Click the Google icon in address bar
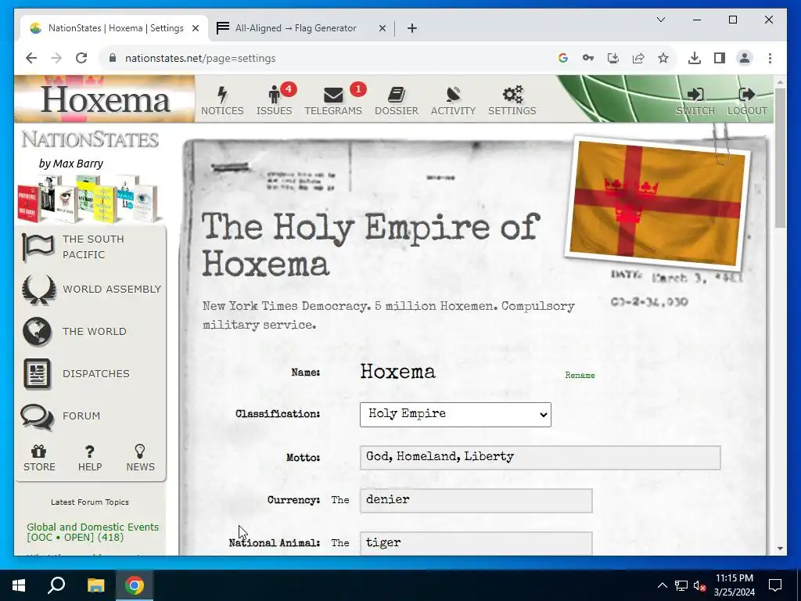 coord(563,58)
